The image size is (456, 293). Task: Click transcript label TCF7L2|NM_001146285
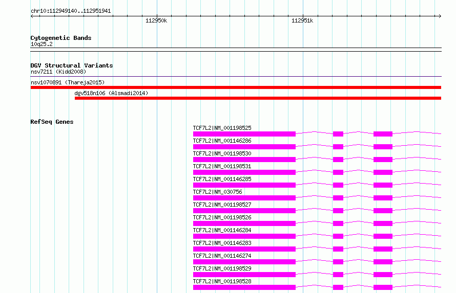222,179
